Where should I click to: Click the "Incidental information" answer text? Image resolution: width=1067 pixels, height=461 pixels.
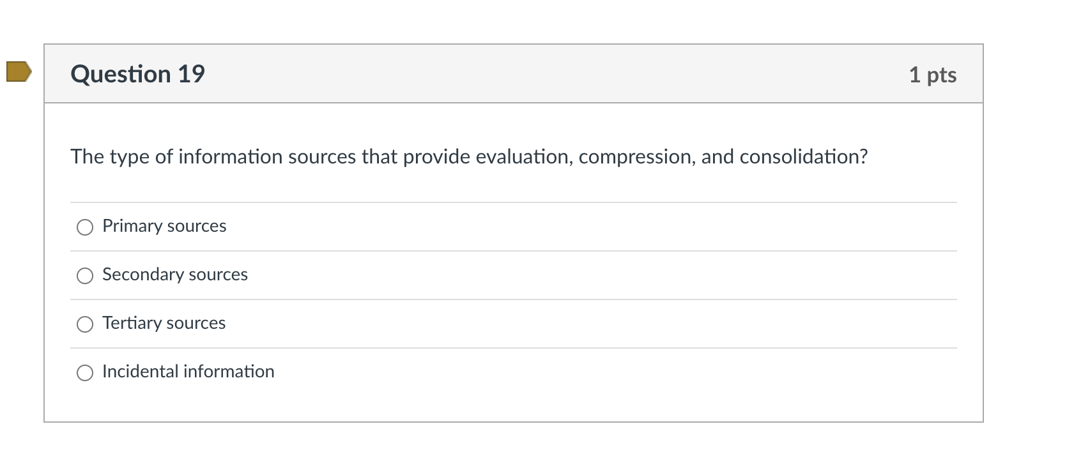188,372
